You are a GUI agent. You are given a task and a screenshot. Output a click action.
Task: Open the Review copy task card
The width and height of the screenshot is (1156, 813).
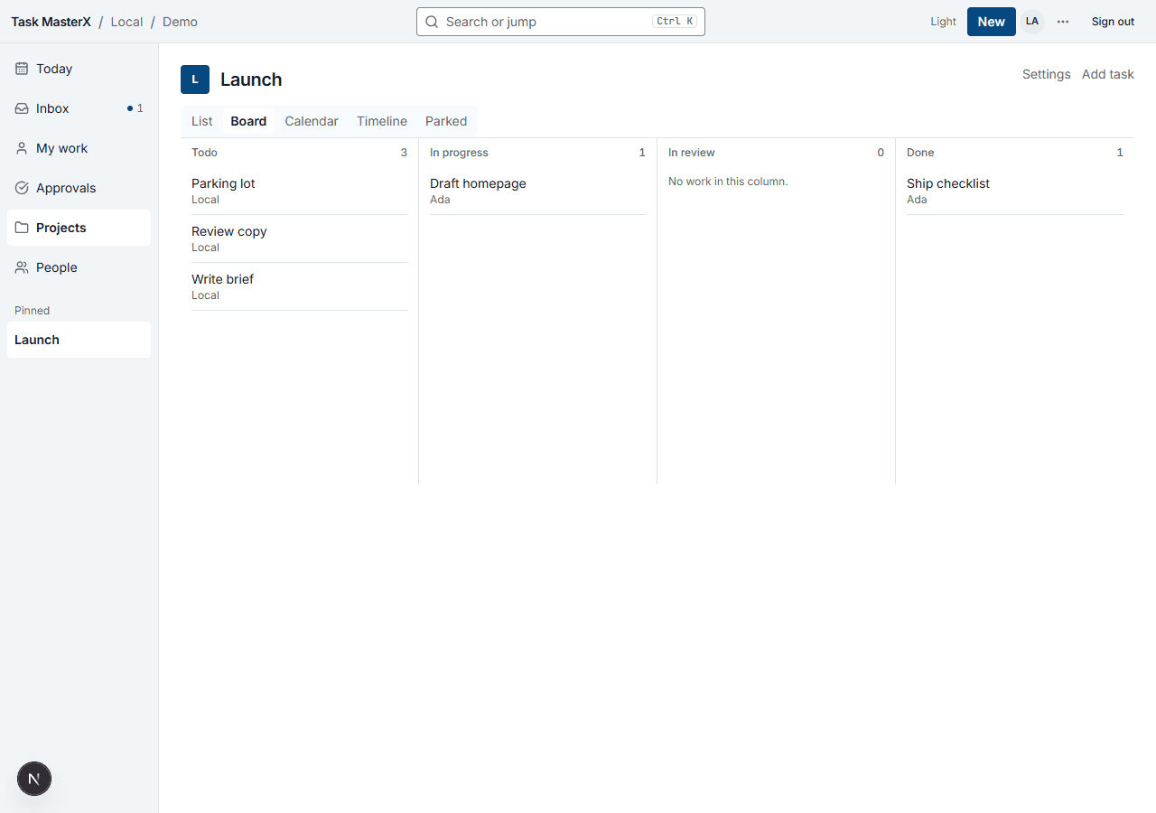[x=299, y=238]
